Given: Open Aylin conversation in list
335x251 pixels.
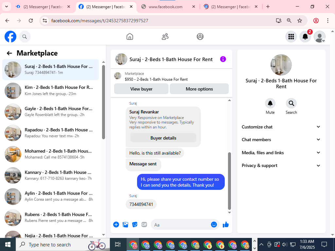Looking at the screenshot, I should (51, 196).
